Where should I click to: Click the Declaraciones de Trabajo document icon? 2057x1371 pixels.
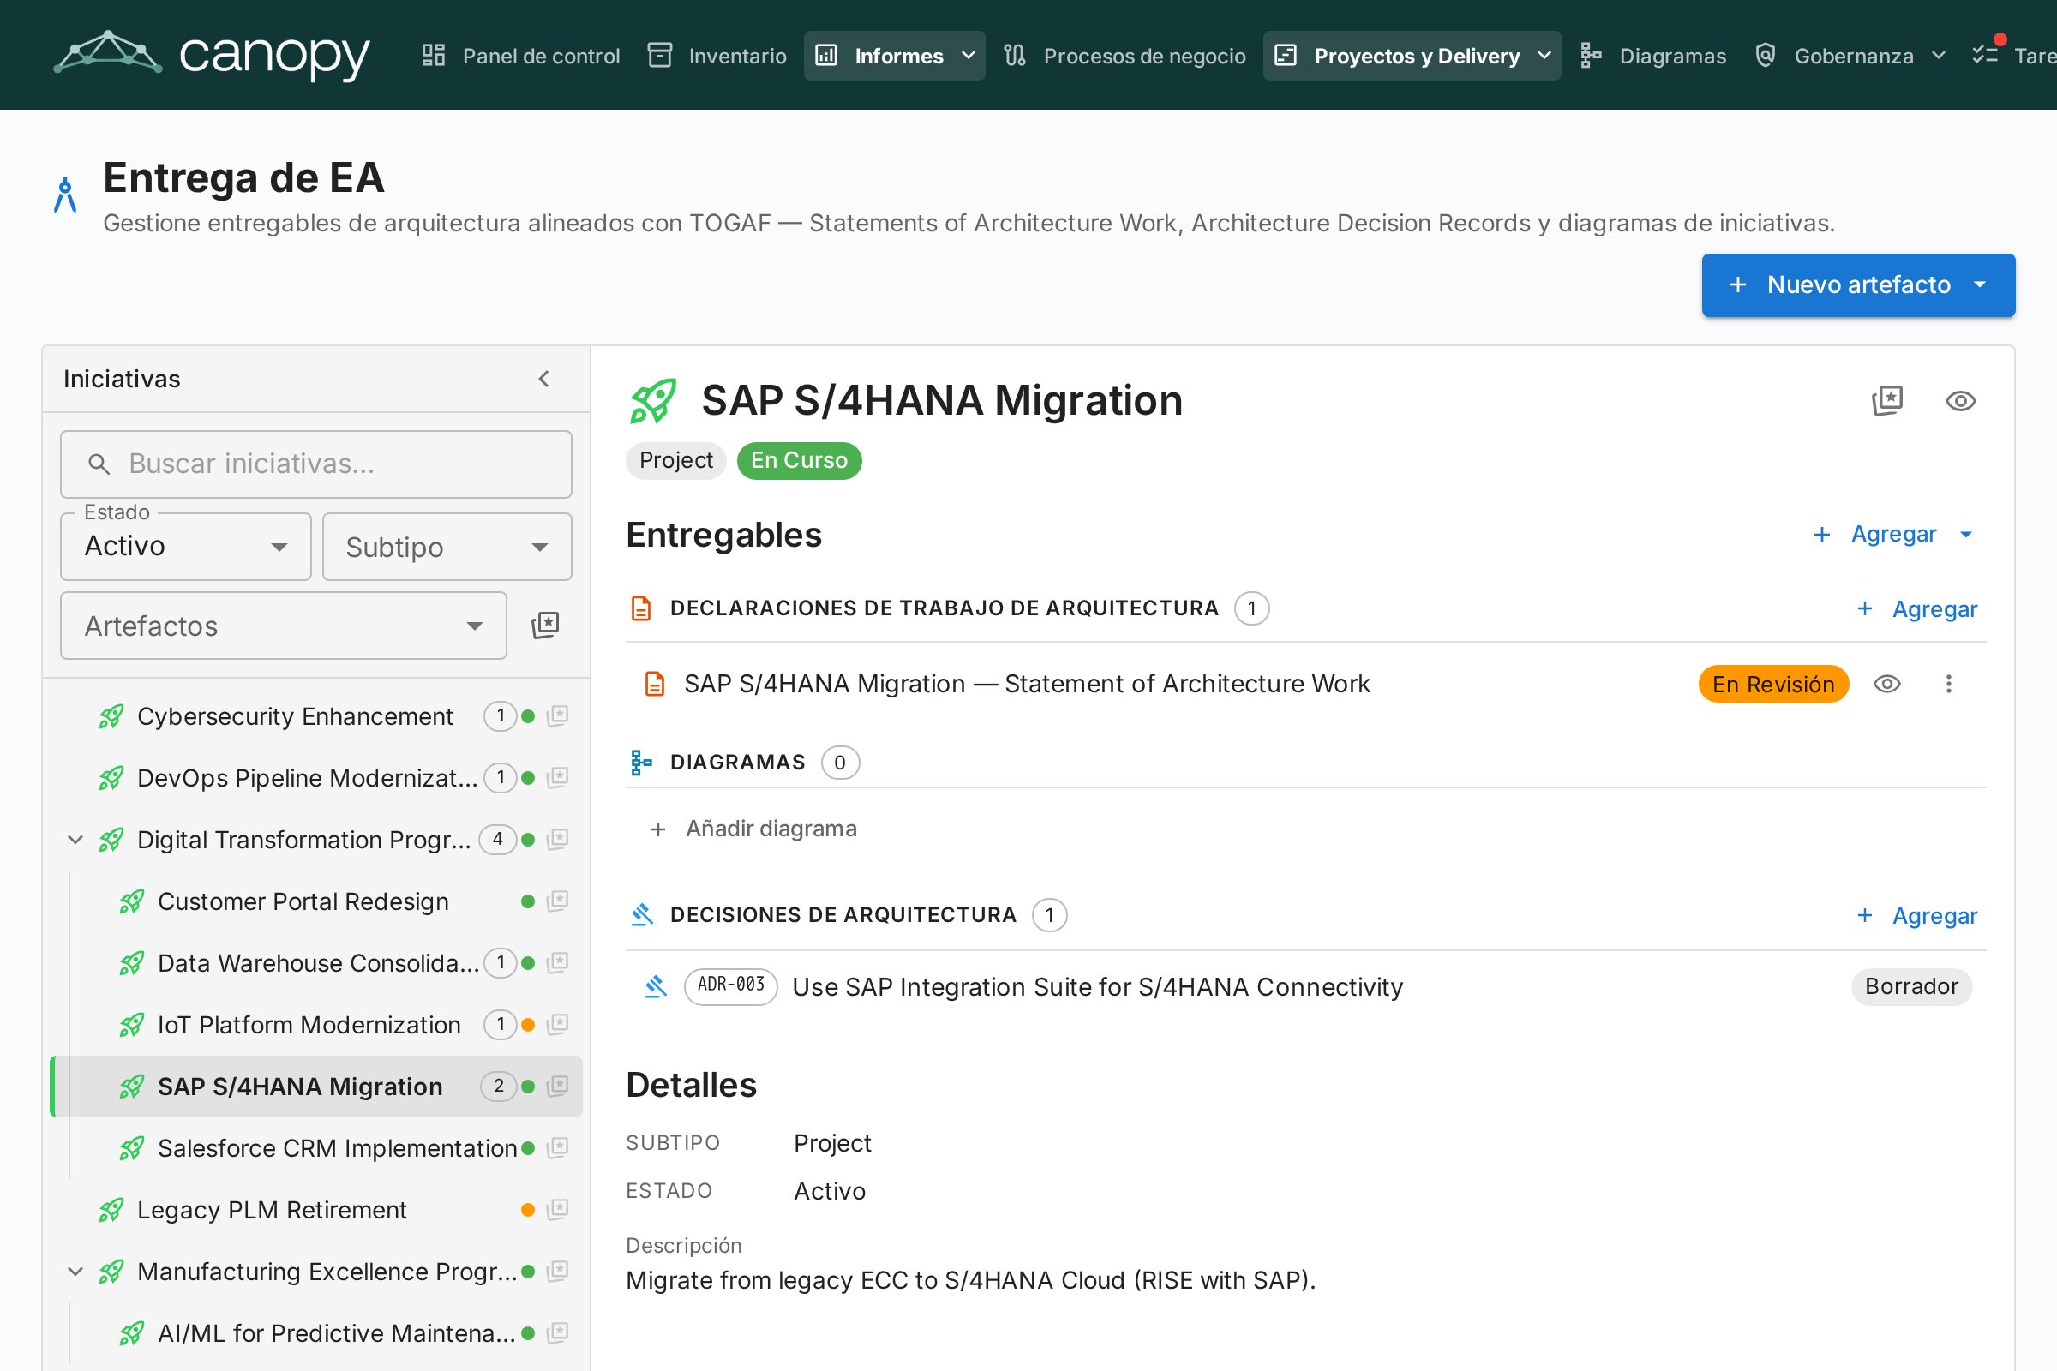[641, 608]
